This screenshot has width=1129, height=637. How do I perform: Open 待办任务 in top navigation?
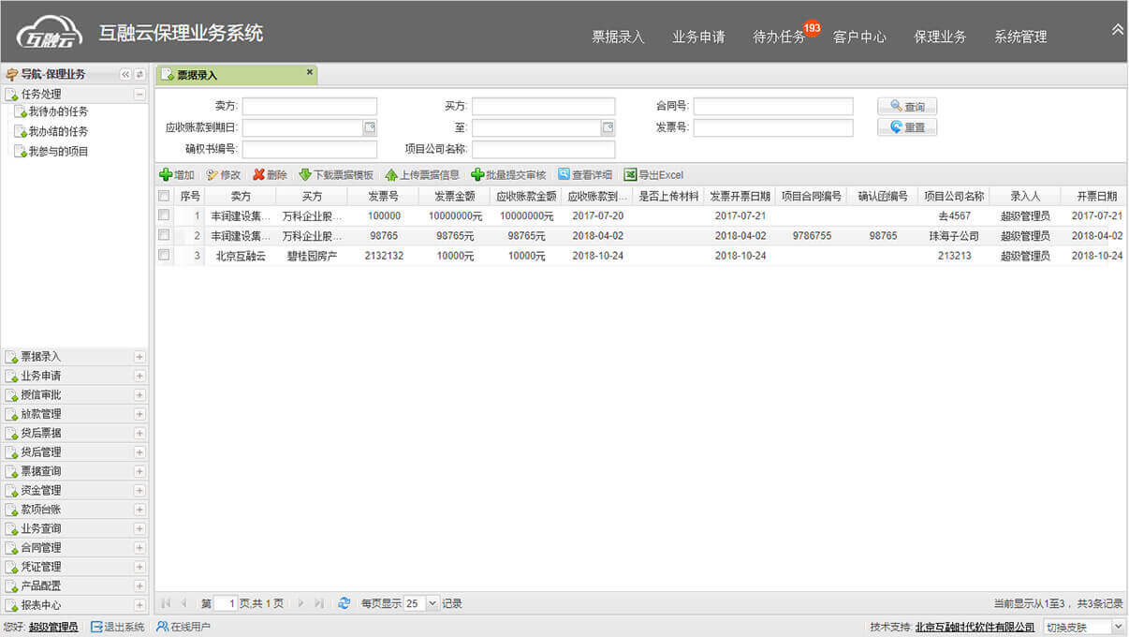point(779,37)
